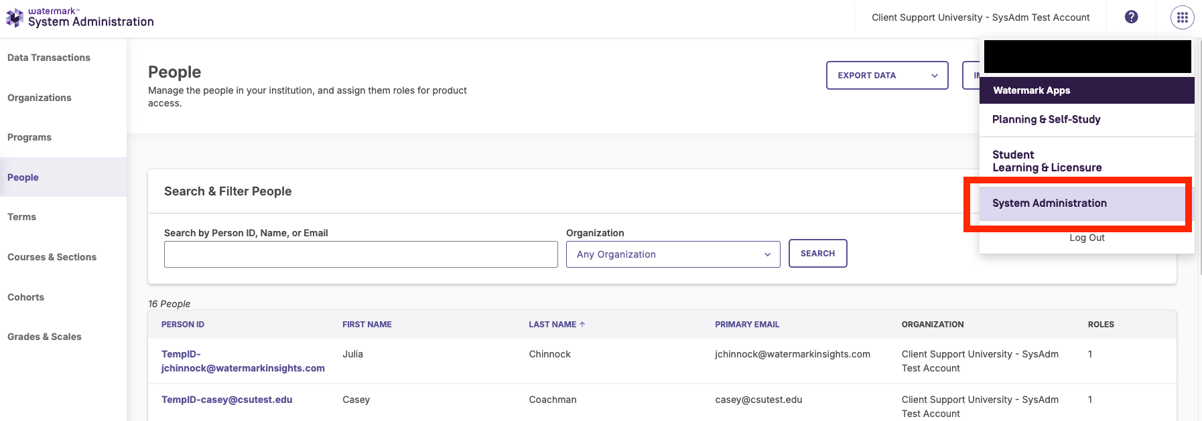Screen dimensions: 1202x421
Task: Click Client Support University account name
Action: click(x=980, y=17)
